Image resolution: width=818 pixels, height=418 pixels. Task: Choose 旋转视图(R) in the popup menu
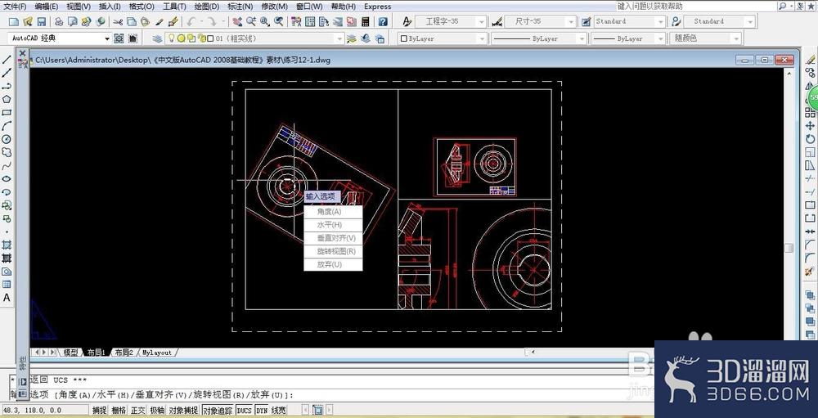click(x=333, y=251)
